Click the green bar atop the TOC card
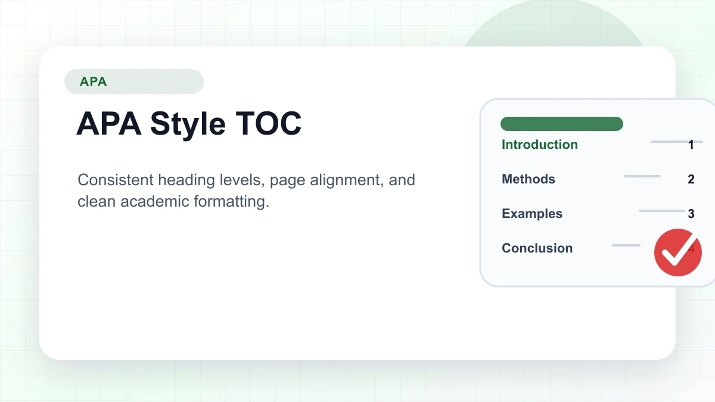715x402 pixels. (562, 124)
